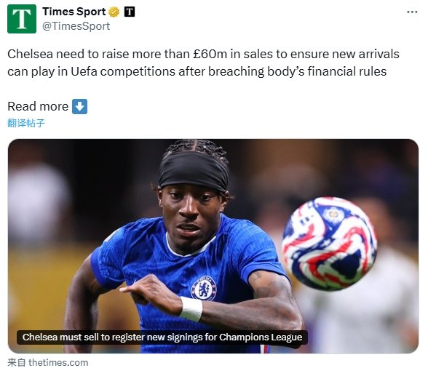The height and width of the screenshot is (376, 428).
Task: Click the article headline caption overlay
Action: [162, 337]
